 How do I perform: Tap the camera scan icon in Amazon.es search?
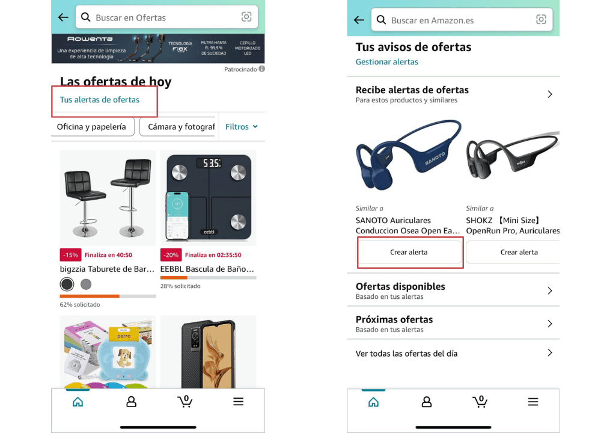pos(541,19)
